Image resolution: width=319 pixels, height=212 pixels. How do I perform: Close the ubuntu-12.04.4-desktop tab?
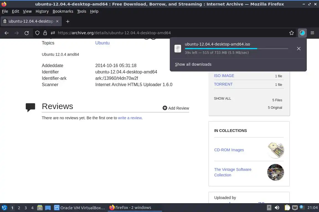pos(57,21)
